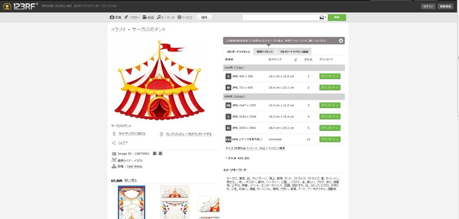The height and width of the screenshot is (219, 459).
Task: Open the image search dropdown in search bar
Action: pyautogui.click(x=323, y=18)
